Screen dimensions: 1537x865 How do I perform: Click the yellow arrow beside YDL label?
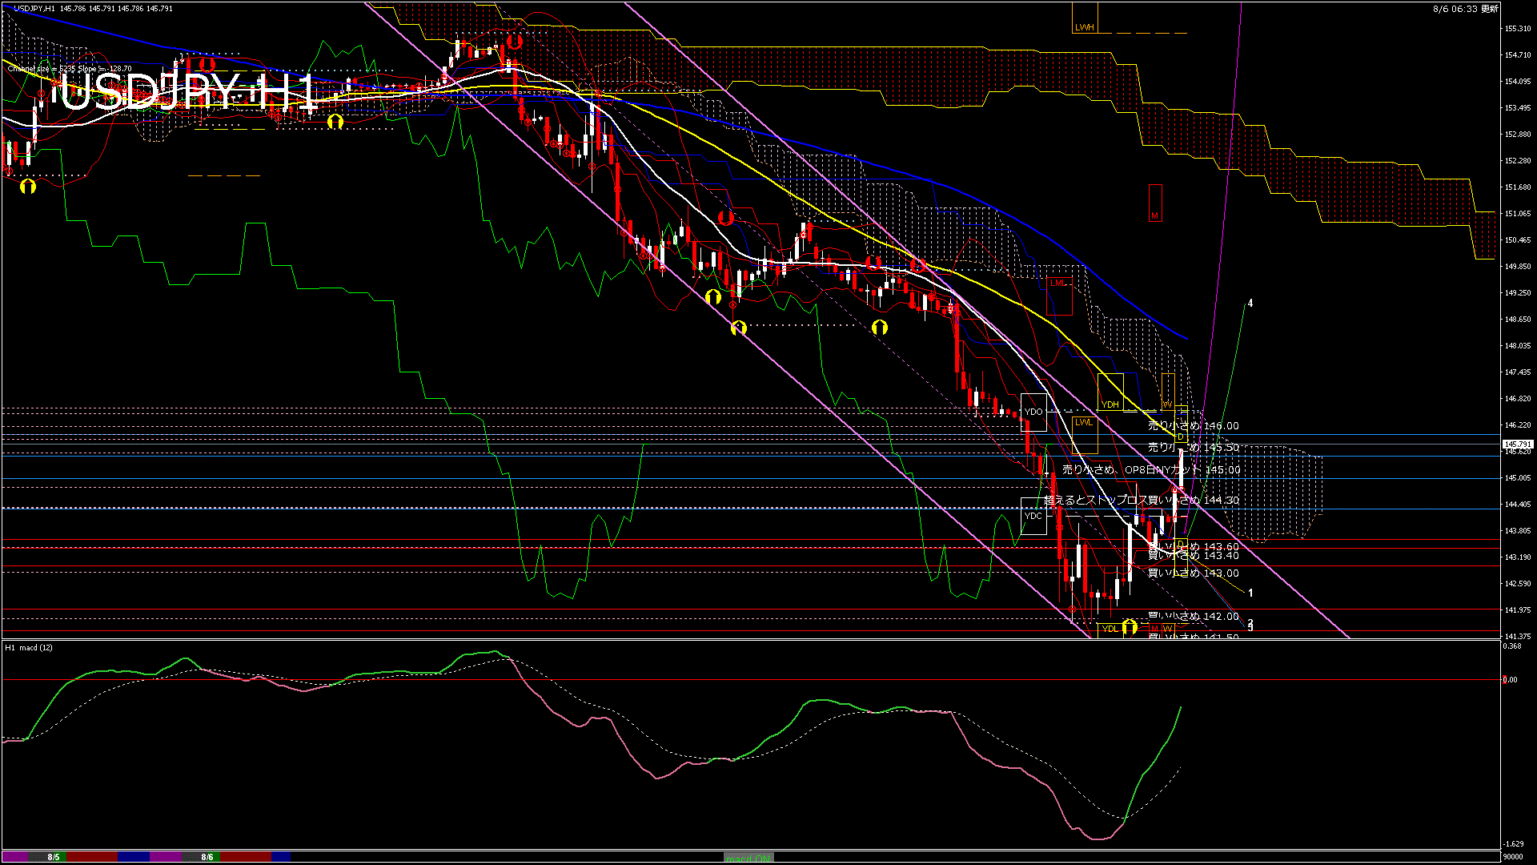1130,627
